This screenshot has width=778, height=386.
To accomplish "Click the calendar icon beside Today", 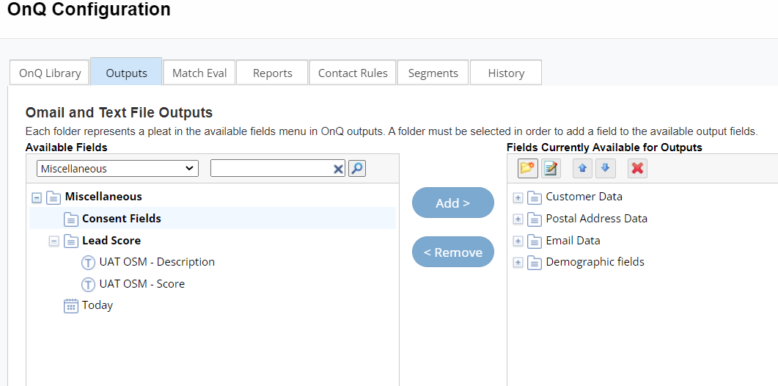I will tap(71, 305).
